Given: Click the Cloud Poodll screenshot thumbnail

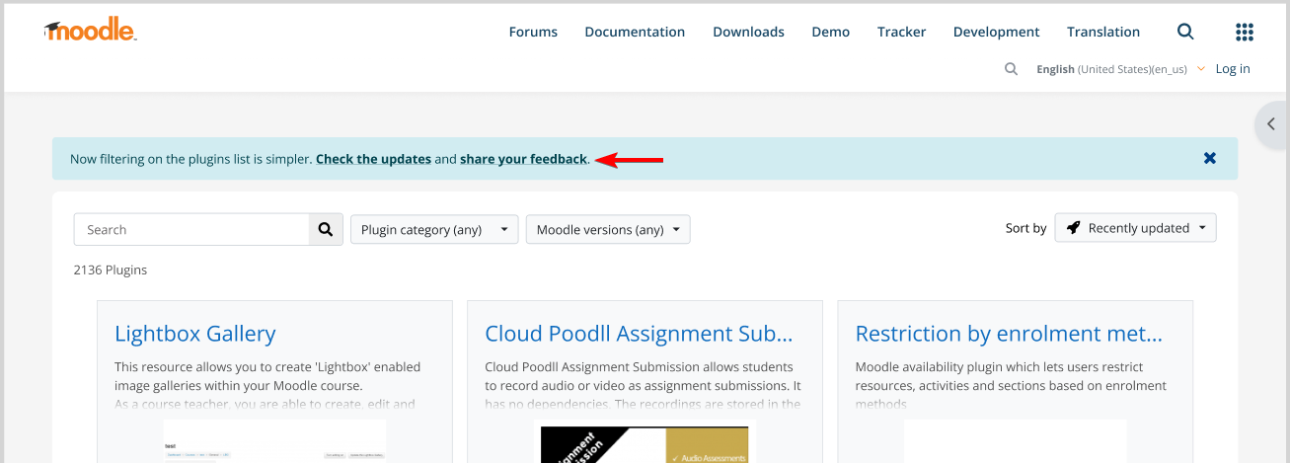Looking at the screenshot, I should 645,443.
